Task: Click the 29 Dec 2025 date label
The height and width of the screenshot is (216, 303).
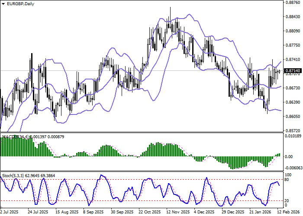Action: coord(234,213)
